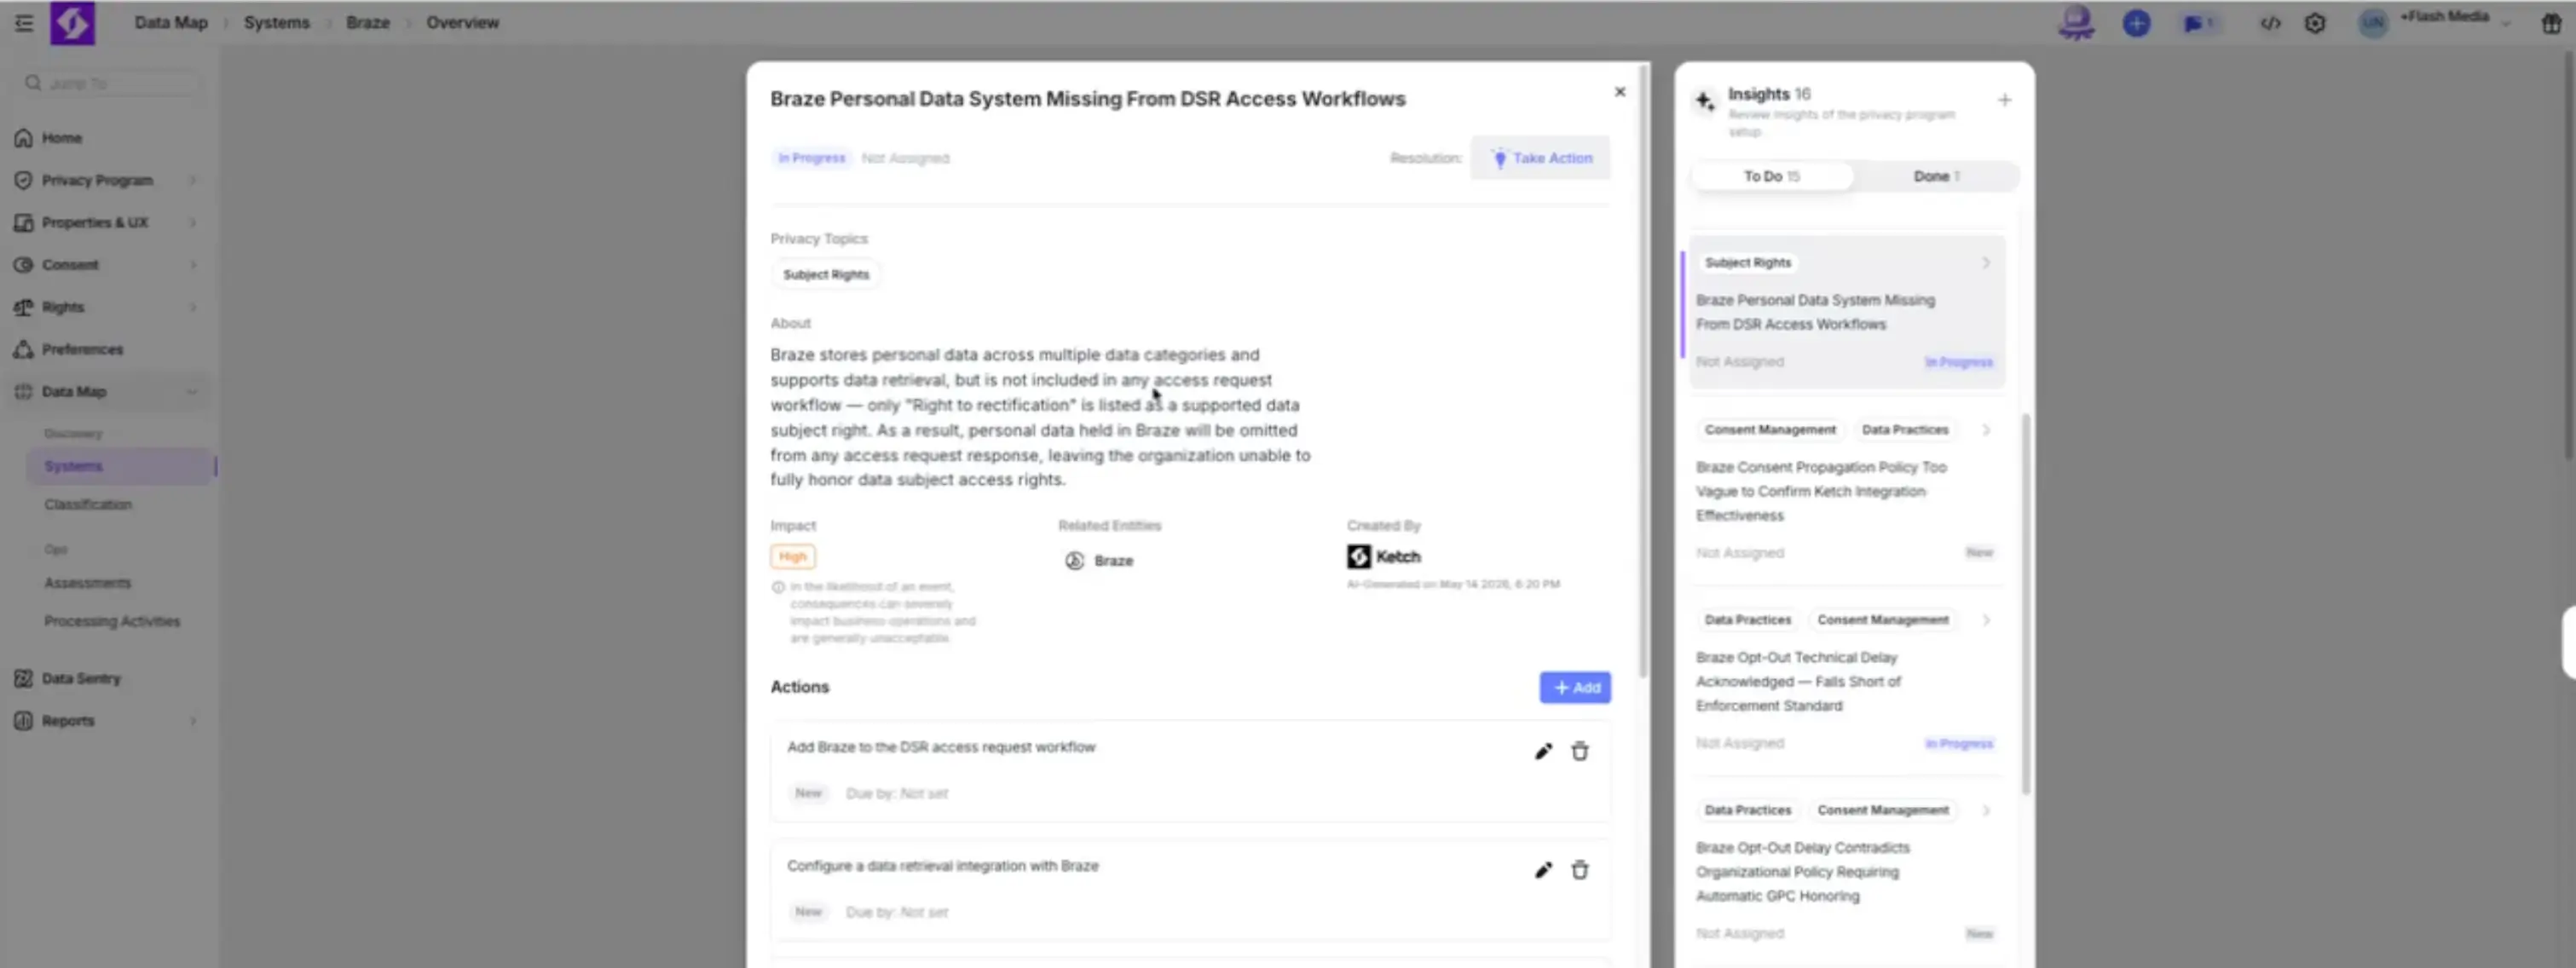Delete the 'Add Braze to the DSR' action
This screenshot has width=2576, height=968.
[1579, 751]
